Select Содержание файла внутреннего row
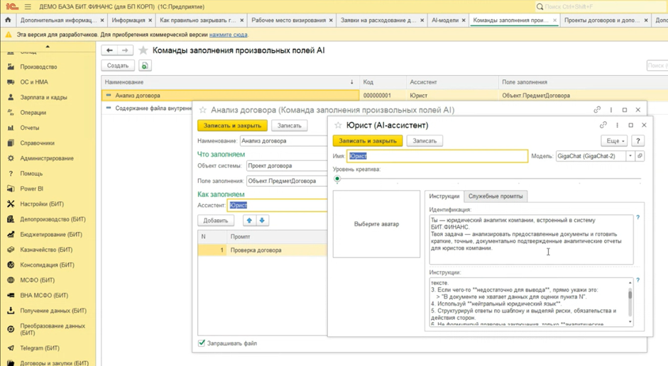Screen dimensions: 668x366 click(x=148, y=108)
